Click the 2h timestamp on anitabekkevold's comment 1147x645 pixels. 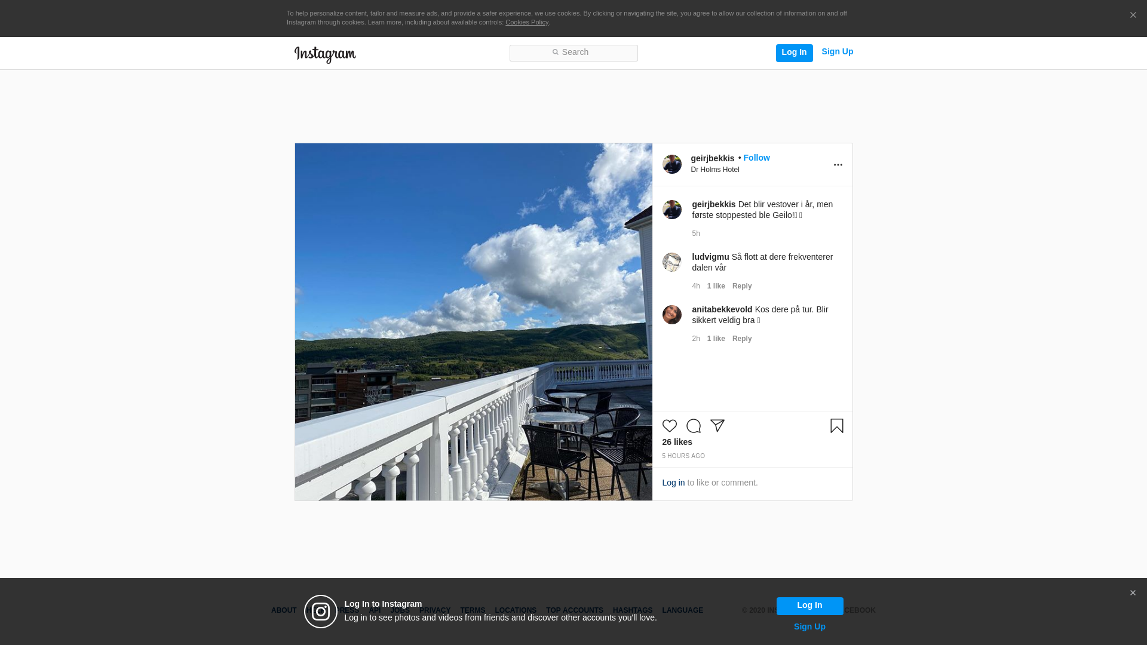point(695,339)
